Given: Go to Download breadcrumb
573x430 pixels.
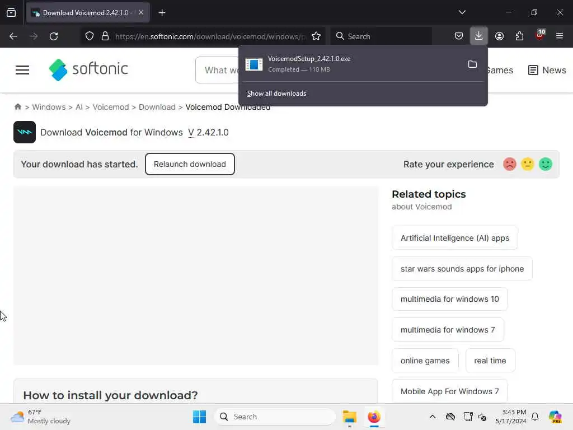Looking at the screenshot, I should (157, 107).
